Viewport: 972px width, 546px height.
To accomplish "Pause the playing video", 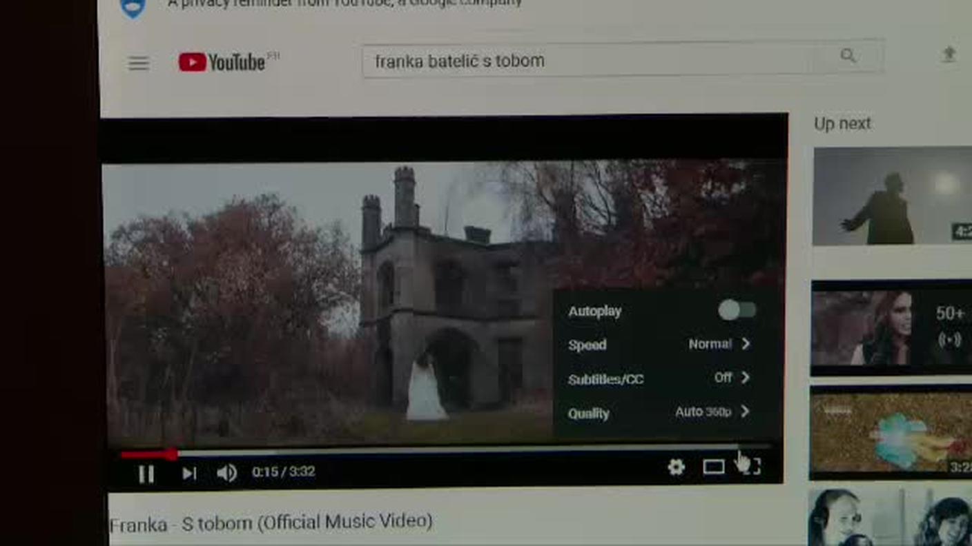I will tap(146, 474).
